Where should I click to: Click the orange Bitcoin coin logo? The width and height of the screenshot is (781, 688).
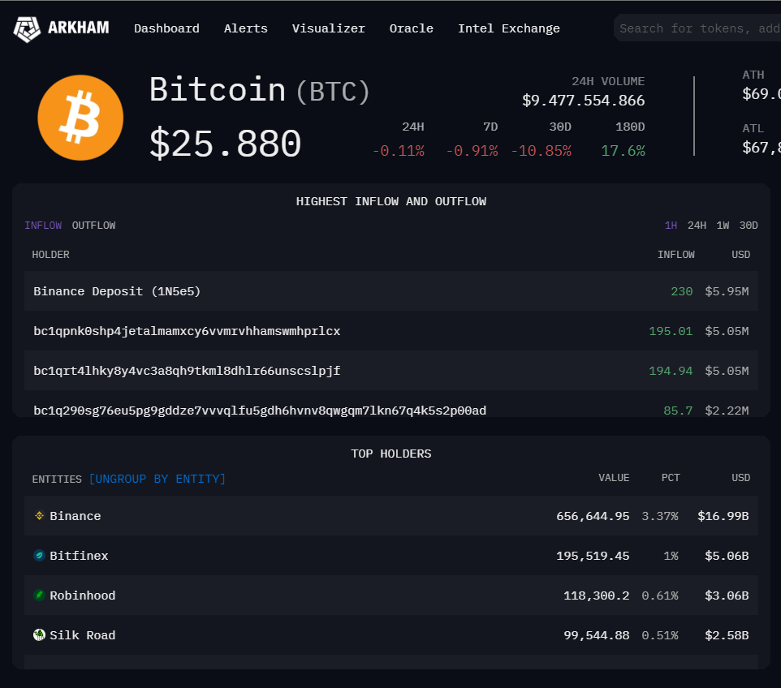80,118
